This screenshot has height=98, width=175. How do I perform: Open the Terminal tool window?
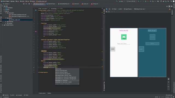click(5, 95)
